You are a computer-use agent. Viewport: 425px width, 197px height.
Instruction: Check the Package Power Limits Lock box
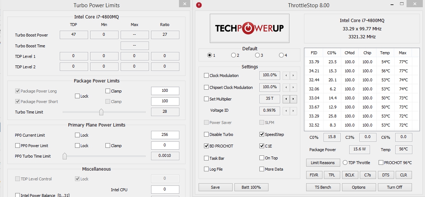click(x=77, y=96)
